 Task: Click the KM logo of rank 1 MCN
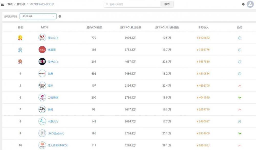(x=42, y=38)
